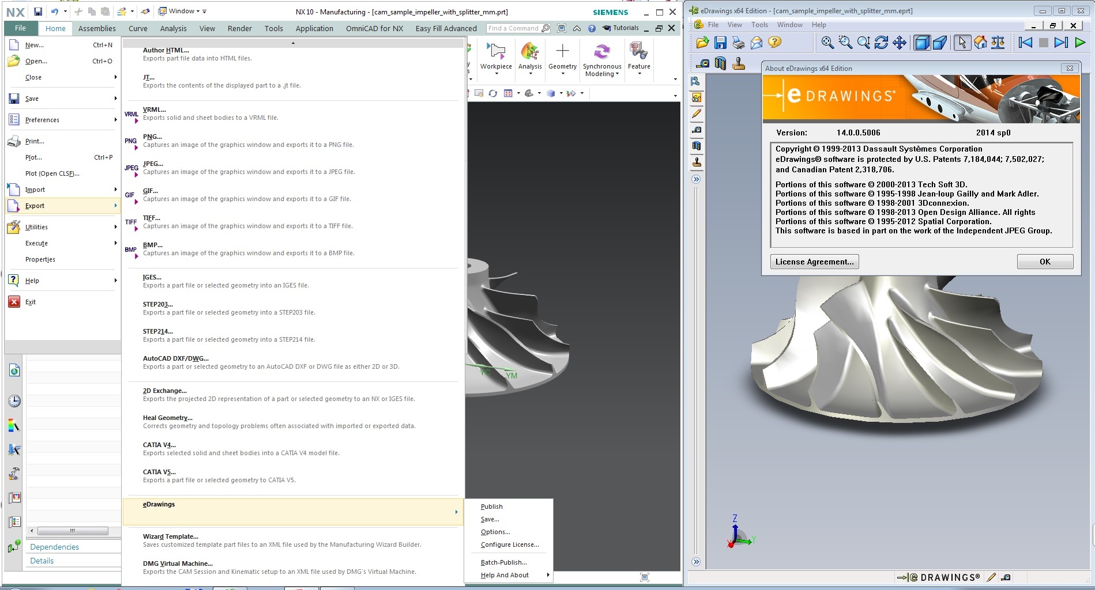Image resolution: width=1095 pixels, height=590 pixels.
Task: Stop animation in eDrawings toolbar
Action: pos(1043,42)
